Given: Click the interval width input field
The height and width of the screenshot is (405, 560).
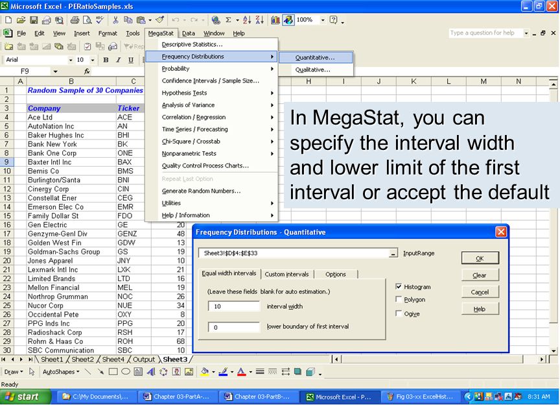Looking at the screenshot, I should [234, 306].
